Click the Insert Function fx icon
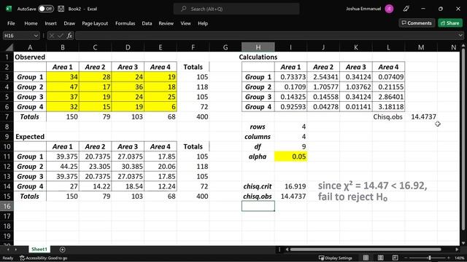 69,36
